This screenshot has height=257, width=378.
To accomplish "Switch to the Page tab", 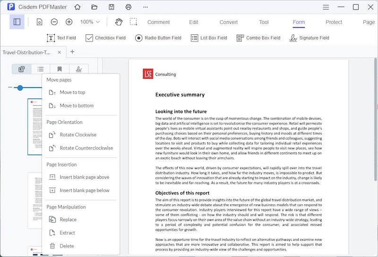I will (369, 22).
